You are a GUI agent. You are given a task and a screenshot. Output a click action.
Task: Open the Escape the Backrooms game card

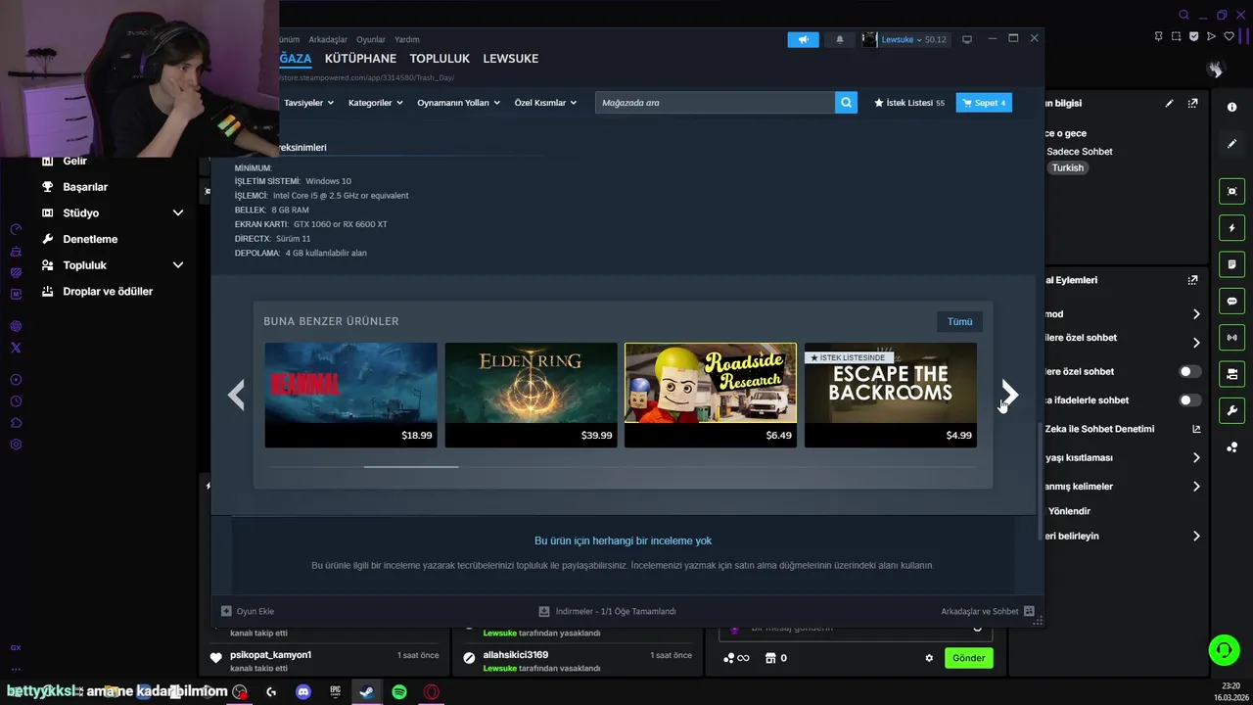pyautogui.click(x=891, y=395)
